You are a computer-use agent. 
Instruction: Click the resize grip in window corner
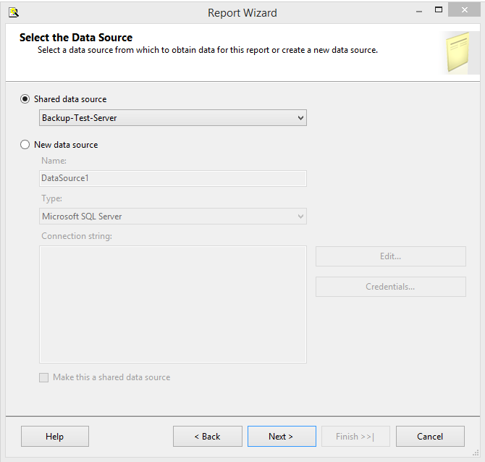476,454
